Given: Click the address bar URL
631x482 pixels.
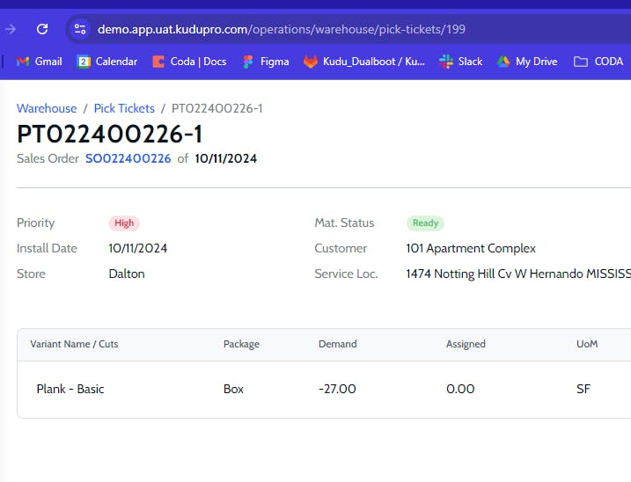Looking at the screenshot, I should click(282, 29).
